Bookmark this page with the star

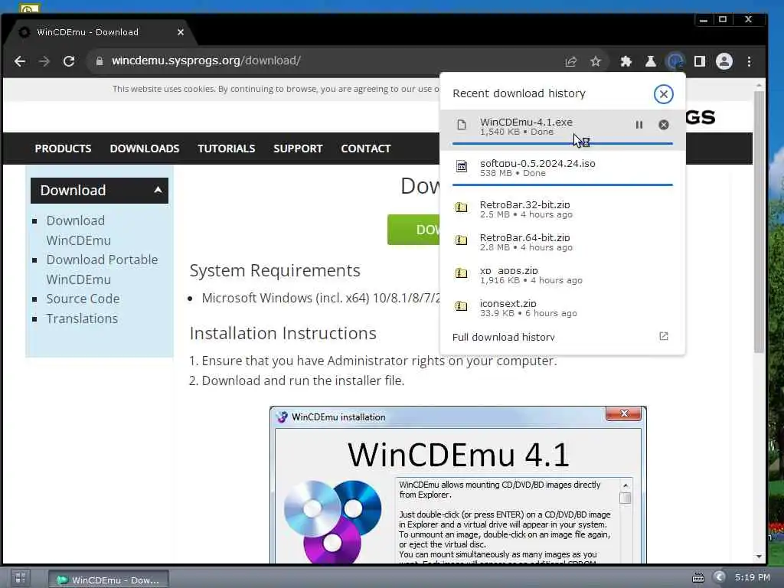[595, 61]
